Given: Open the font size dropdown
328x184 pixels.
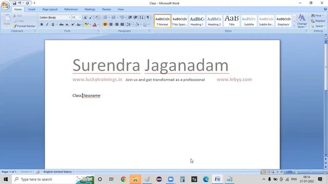Looking at the screenshot, I should [80, 17].
